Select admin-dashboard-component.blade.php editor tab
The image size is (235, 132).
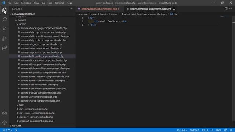pyautogui.click(x=151, y=9)
